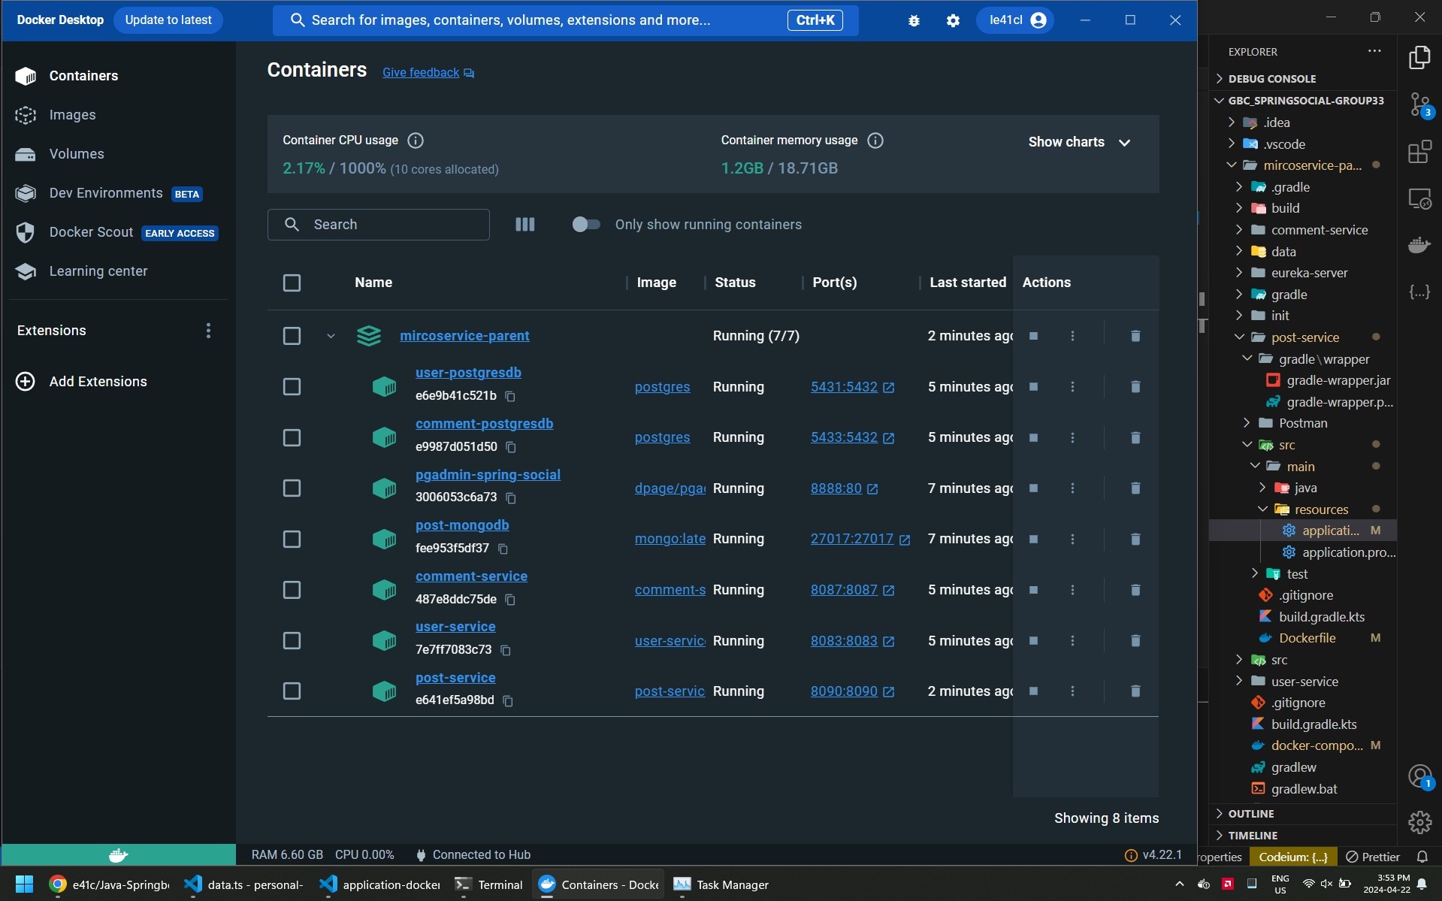This screenshot has width=1442, height=901.
Task: Open VS Code Extensions view icon
Action: pyautogui.click(x=1419, y=153)
